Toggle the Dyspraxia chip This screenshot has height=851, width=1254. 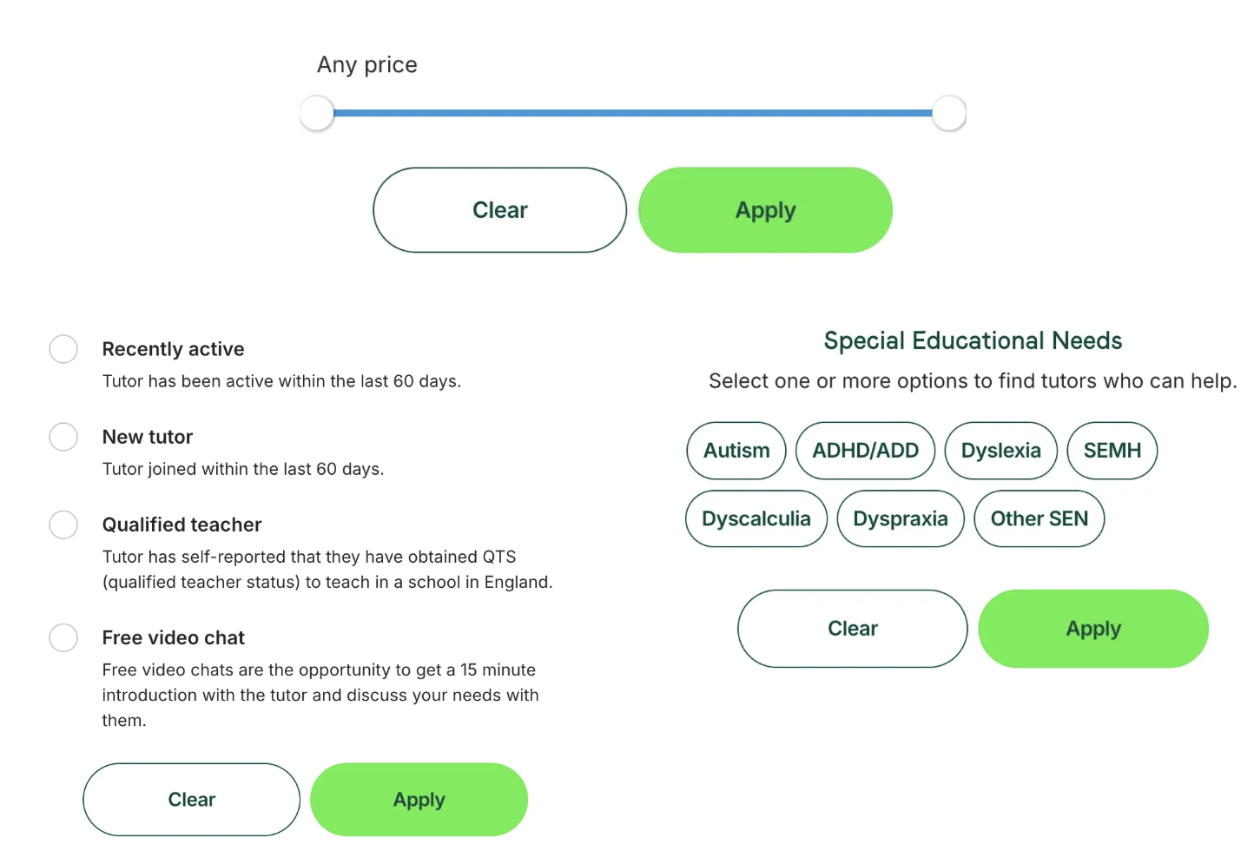(901, 519)
